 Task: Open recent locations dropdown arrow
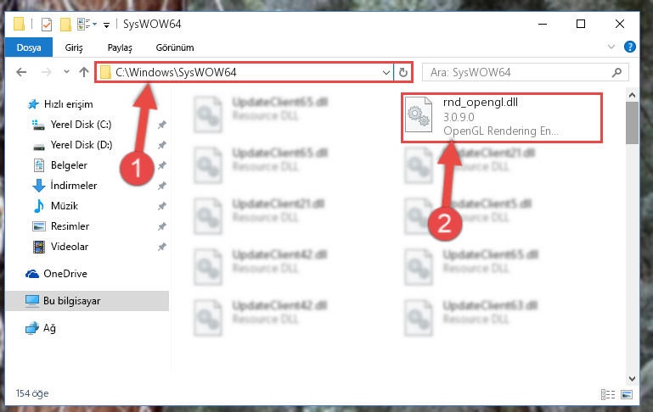[66, 72]
